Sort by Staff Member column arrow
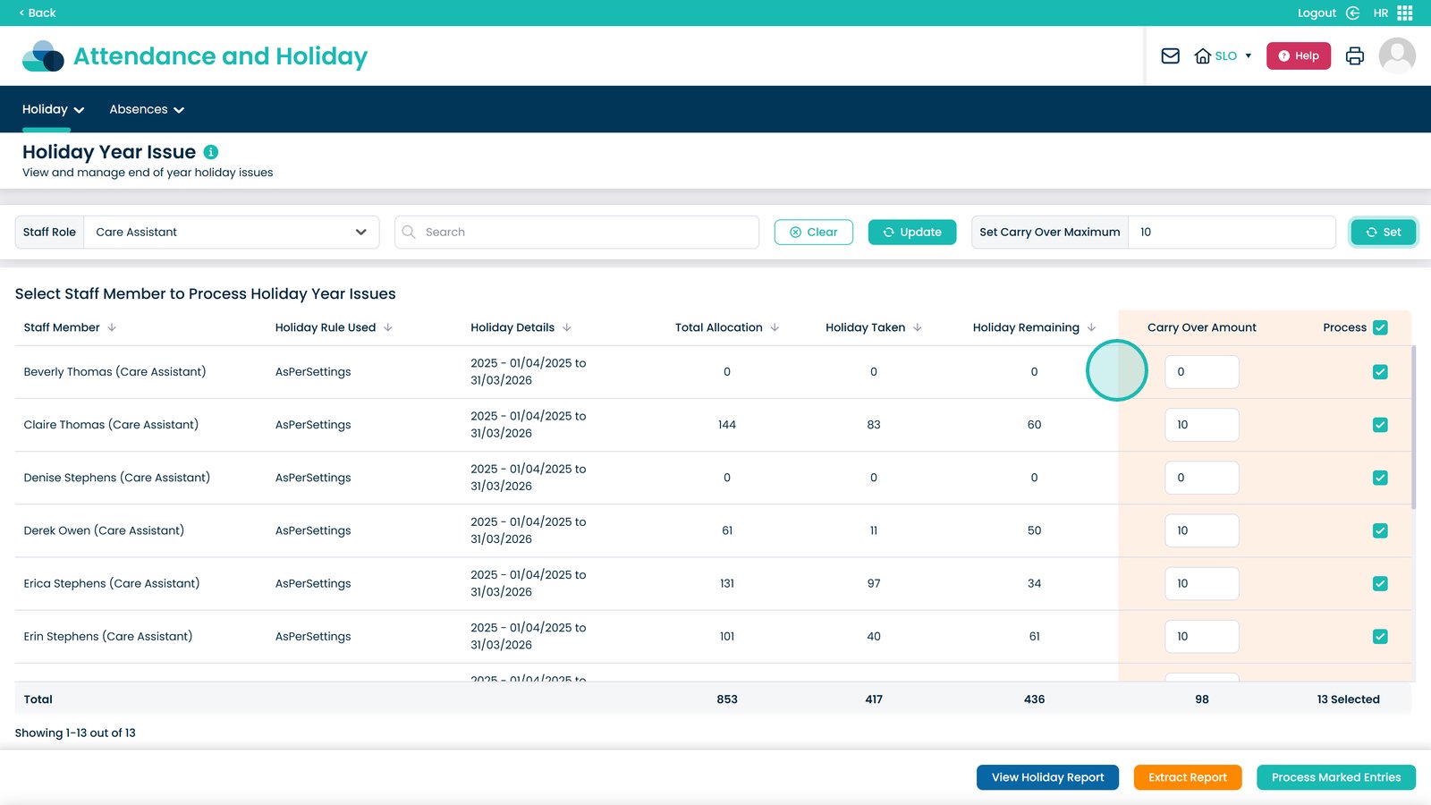The height and width of the screenshot is (805, 1431). pyautogui.click(x=112, y=327)
